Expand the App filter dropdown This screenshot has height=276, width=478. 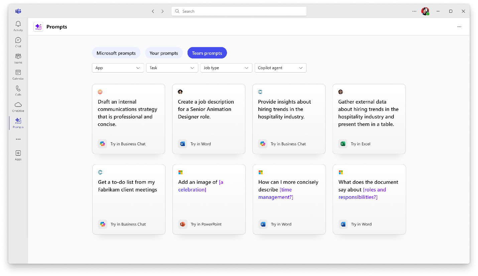(x=118, y=68)
